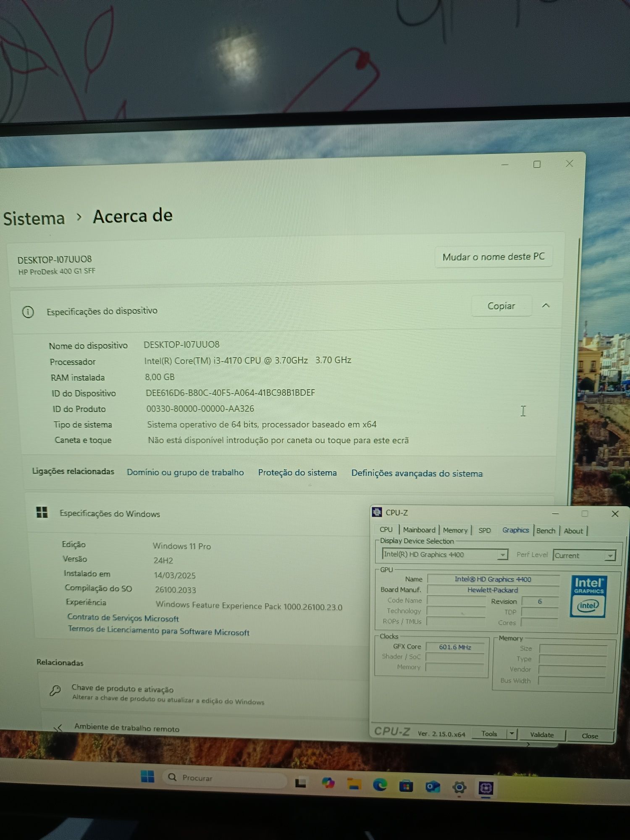Open Termos de Licenciamento para Software Microsoft
This screenshot has height=840, width=630.
[159, 630]
